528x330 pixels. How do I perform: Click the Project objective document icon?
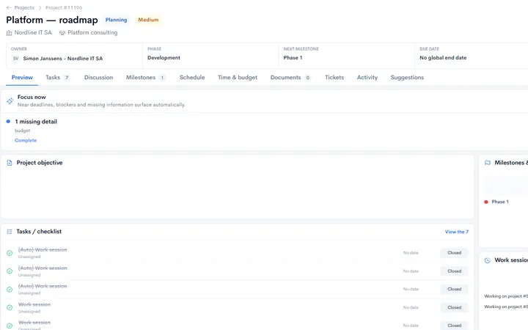[10, 163]
